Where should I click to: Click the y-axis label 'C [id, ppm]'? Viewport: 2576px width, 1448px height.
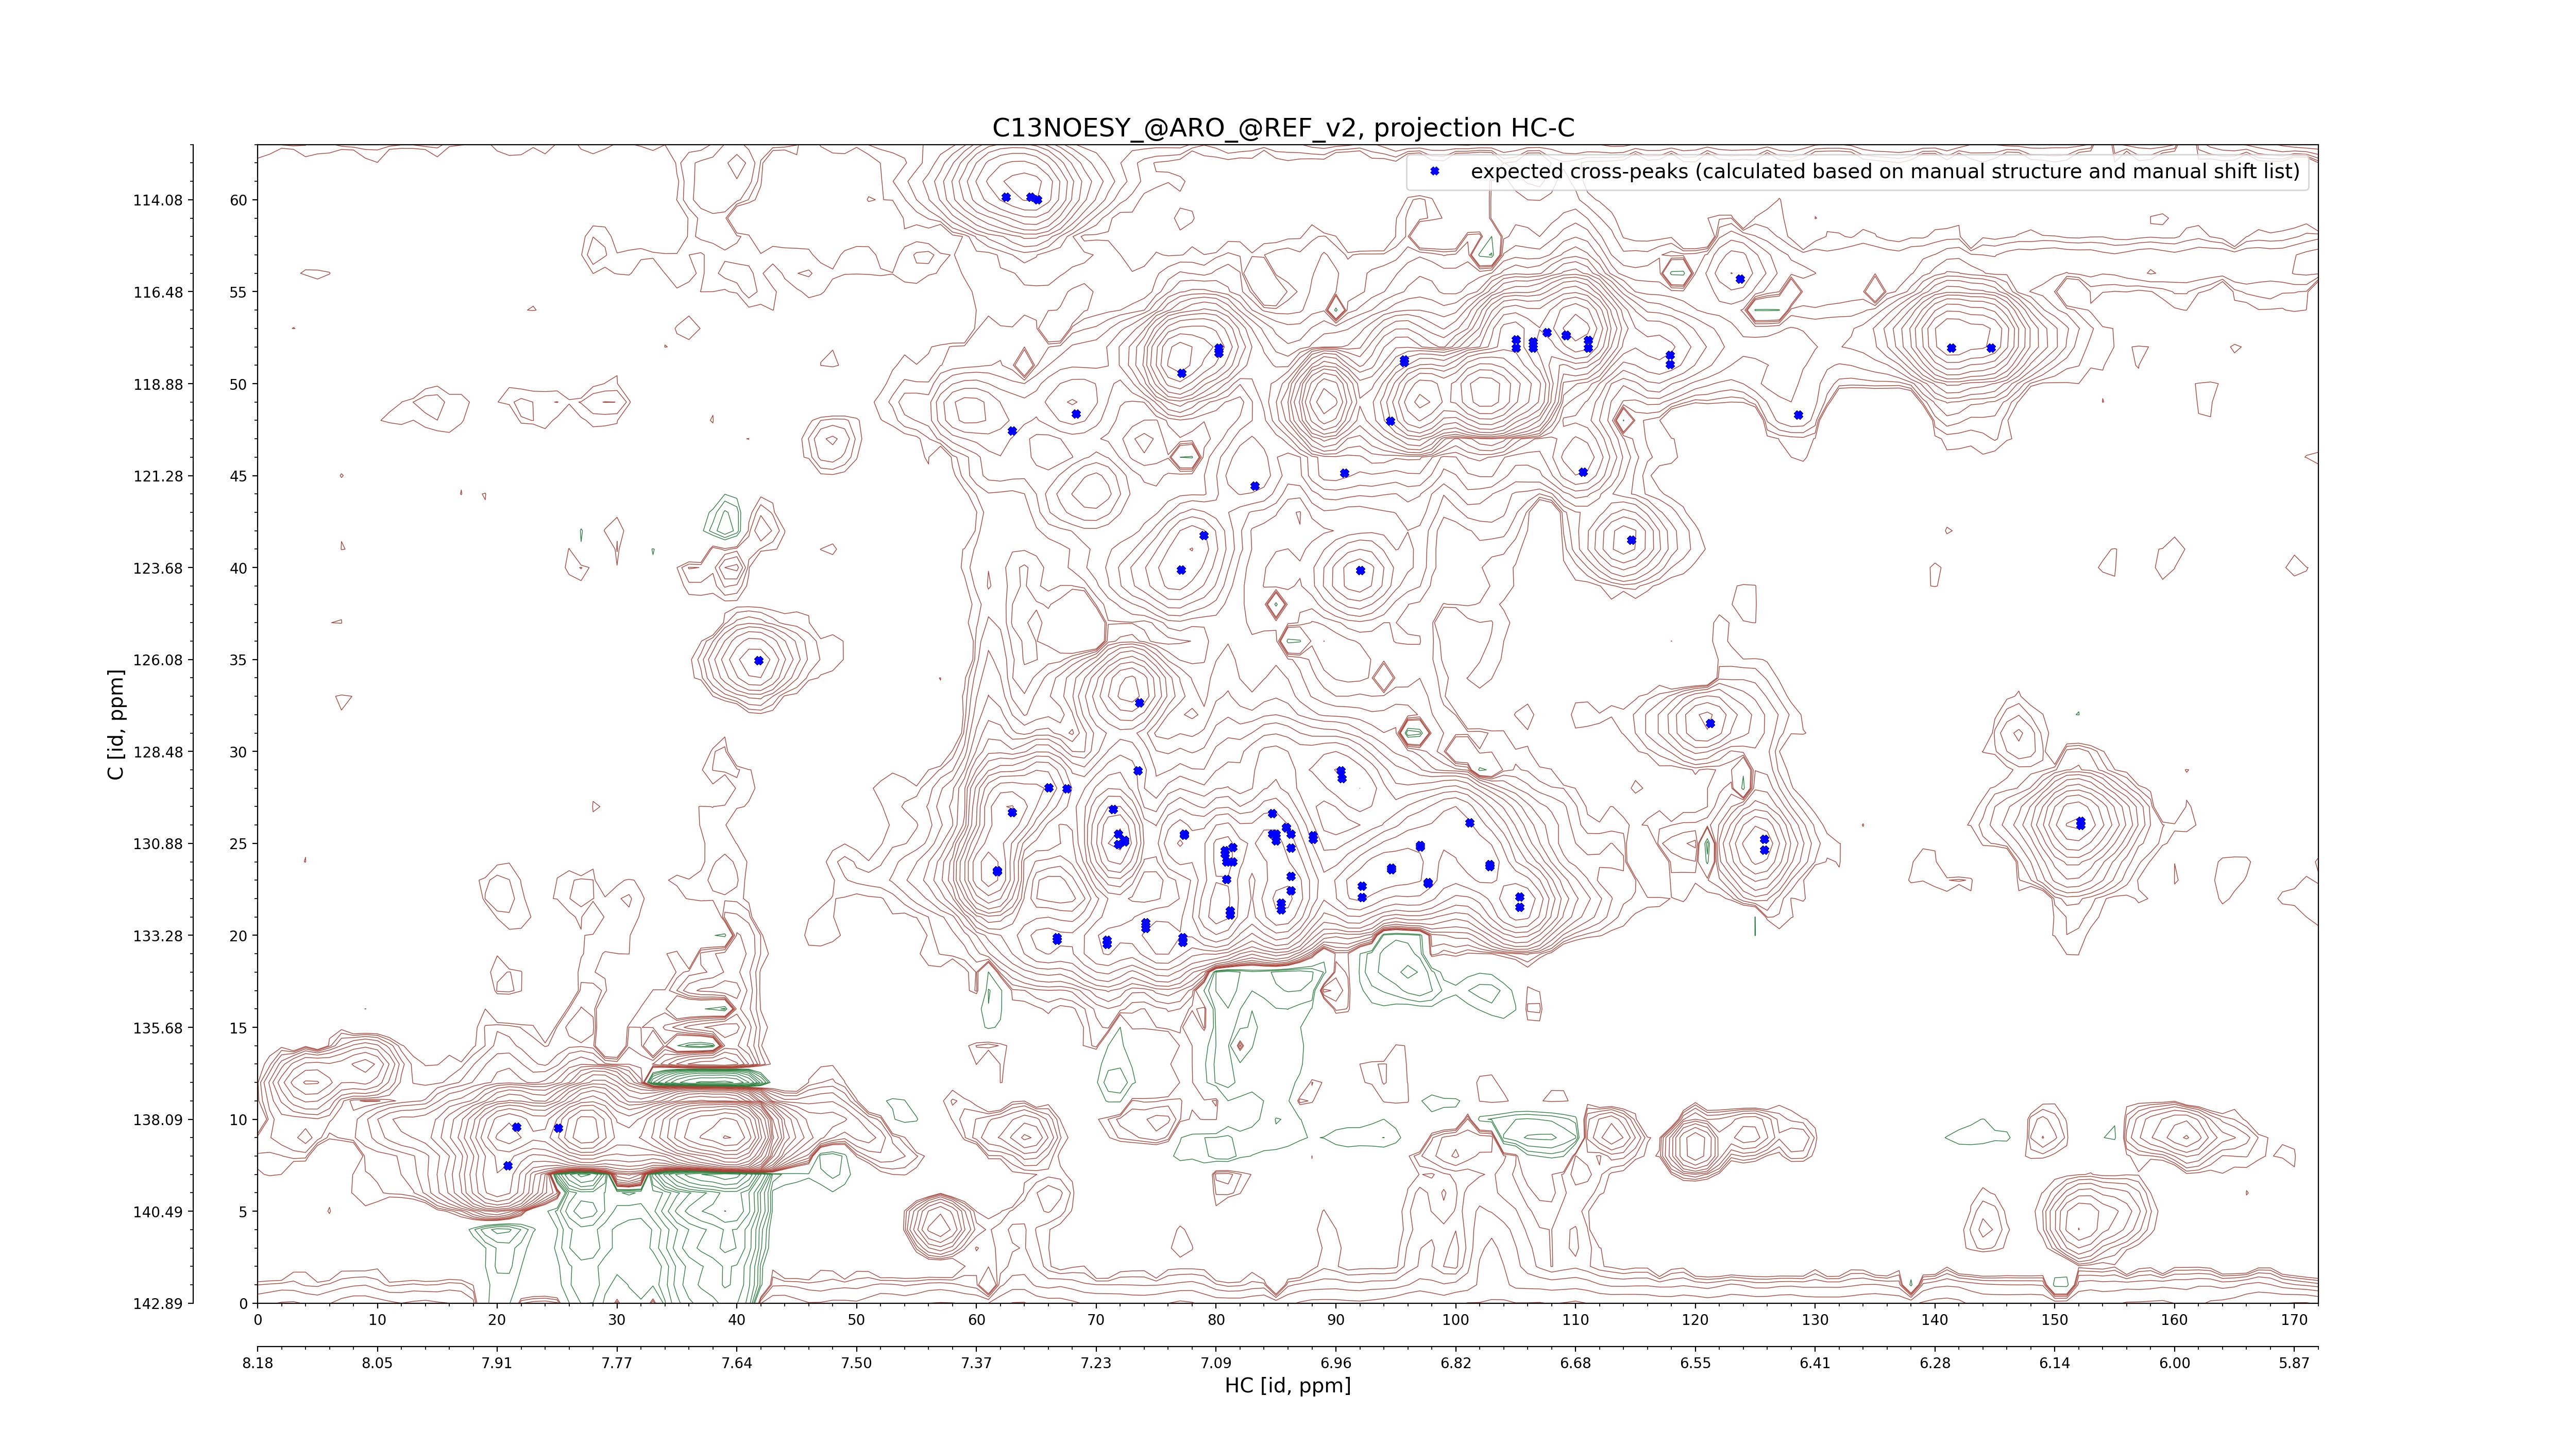(117, 725)
